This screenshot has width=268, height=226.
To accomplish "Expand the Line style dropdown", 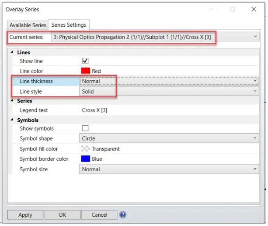I will [255, 92].
